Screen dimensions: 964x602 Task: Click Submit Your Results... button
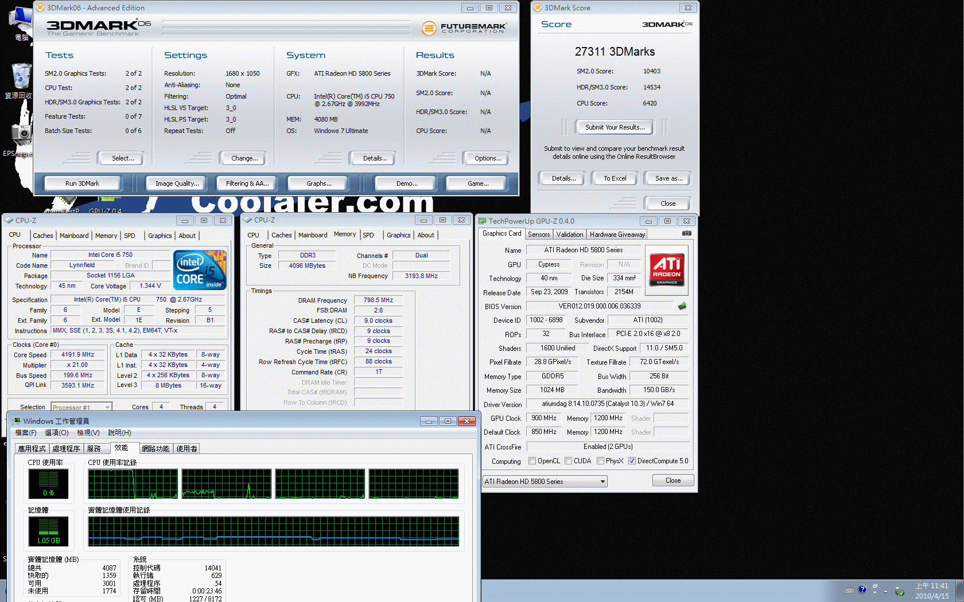615,127
